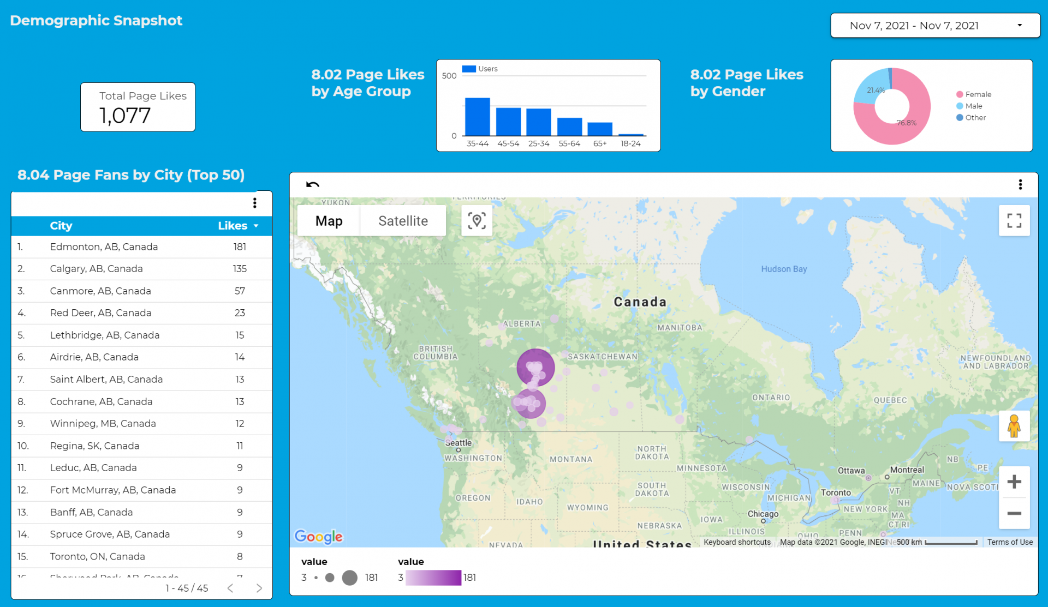
Task: Open the date range dropdown
Action: [x=935, y=26]
